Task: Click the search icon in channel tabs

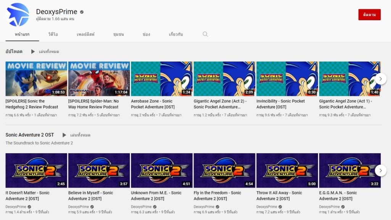Action: coord(205,34)
